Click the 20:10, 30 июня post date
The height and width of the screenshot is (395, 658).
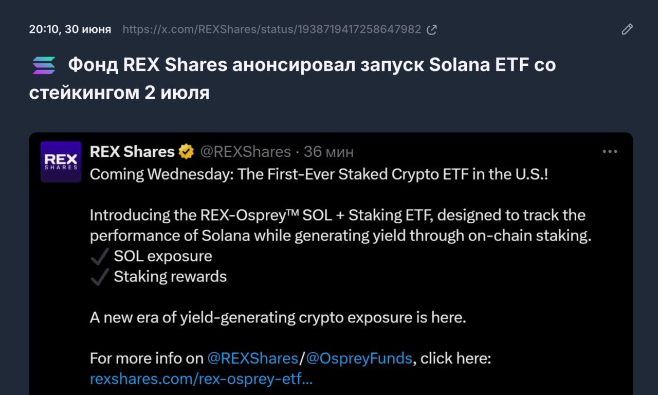tap(70, 29)
